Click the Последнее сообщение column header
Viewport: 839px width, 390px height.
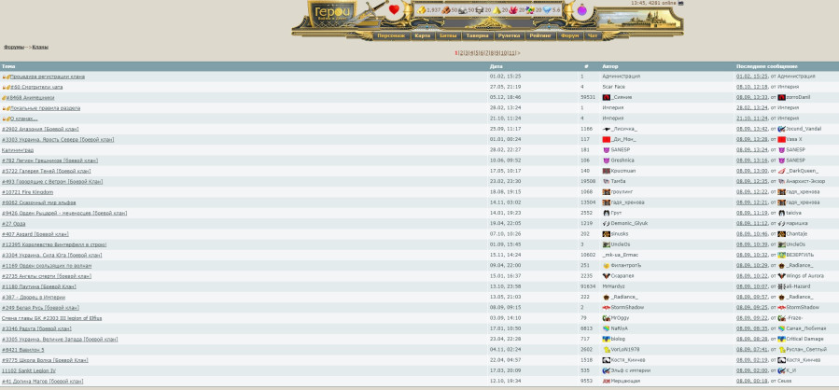(767, 66)
